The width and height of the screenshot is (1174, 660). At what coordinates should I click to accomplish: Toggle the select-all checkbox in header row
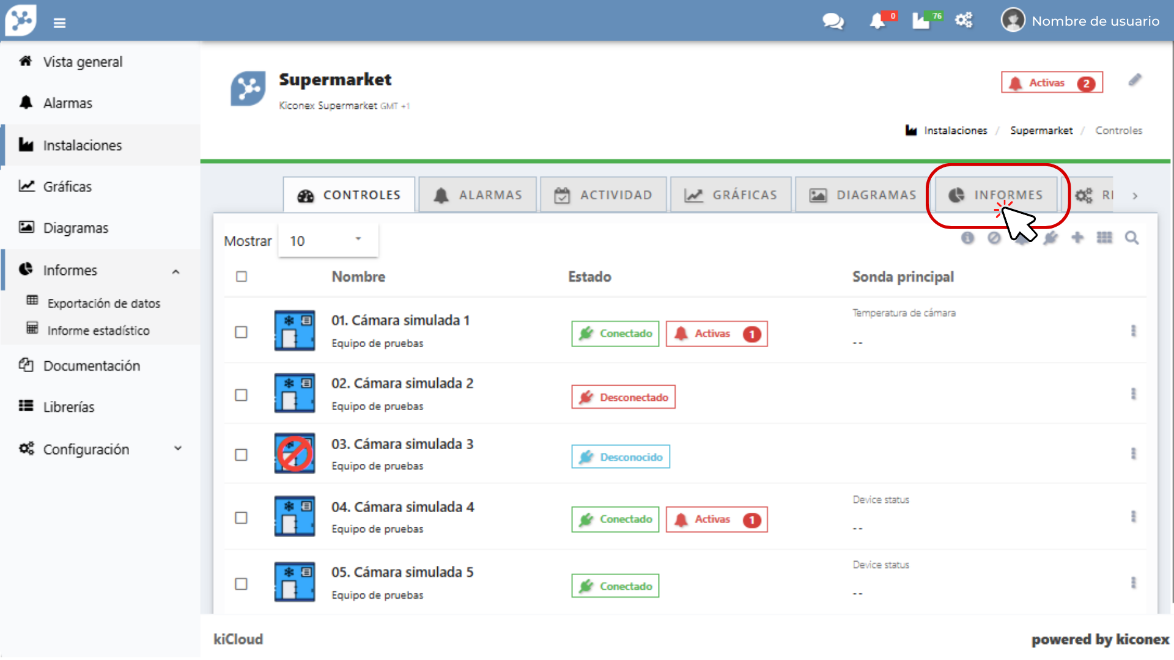[242, 277]
